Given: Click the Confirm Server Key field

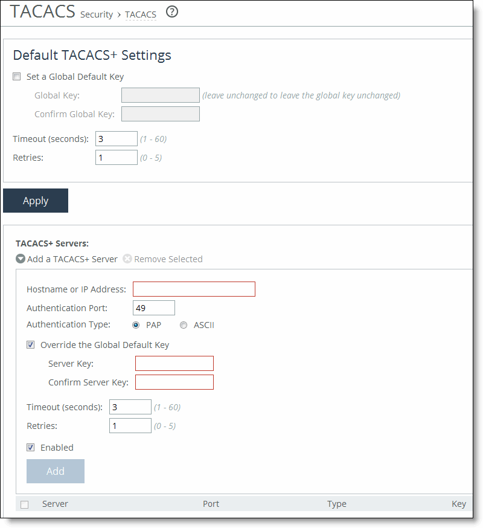Looking at the screenshot, I should [174, 382].
